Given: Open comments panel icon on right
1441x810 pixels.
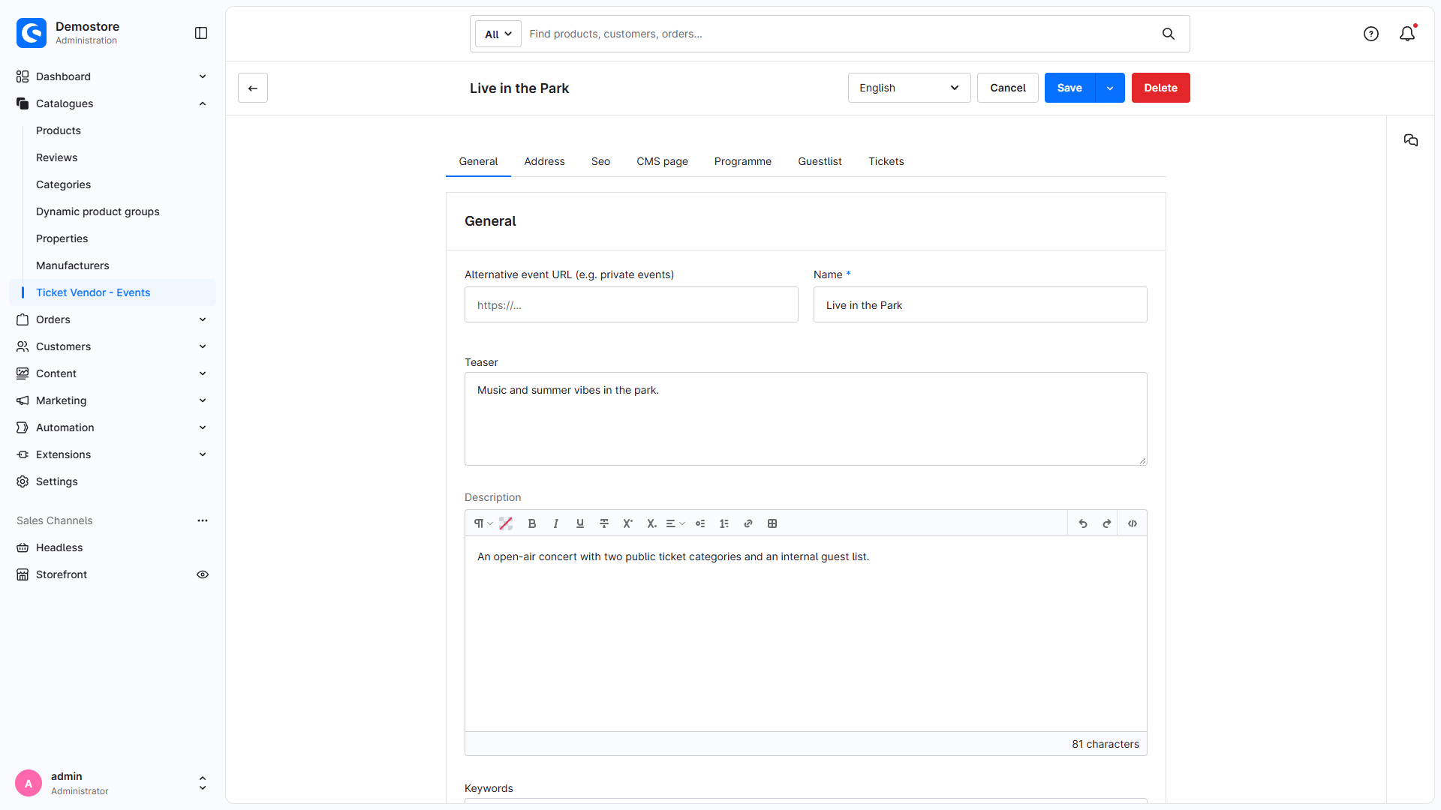Looking at the screenshot, I should [1411, 140].
